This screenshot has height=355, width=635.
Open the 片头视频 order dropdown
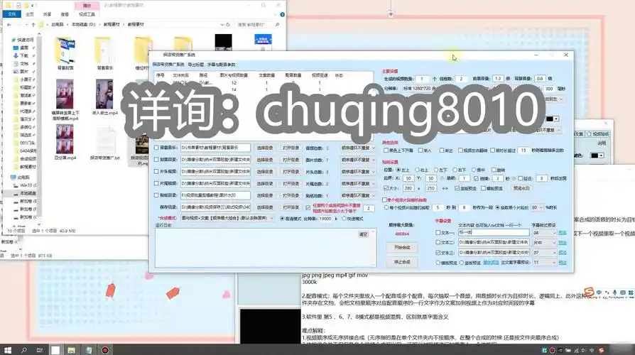pos(358,172)
